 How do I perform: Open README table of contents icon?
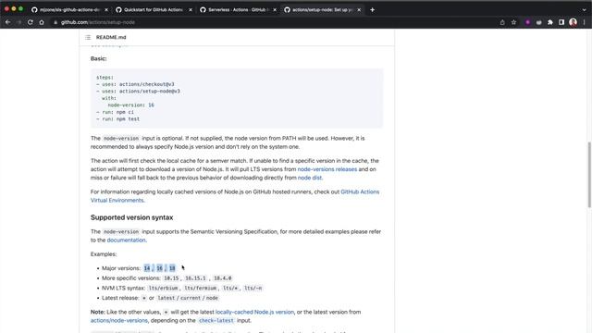(x=88, y=37)
